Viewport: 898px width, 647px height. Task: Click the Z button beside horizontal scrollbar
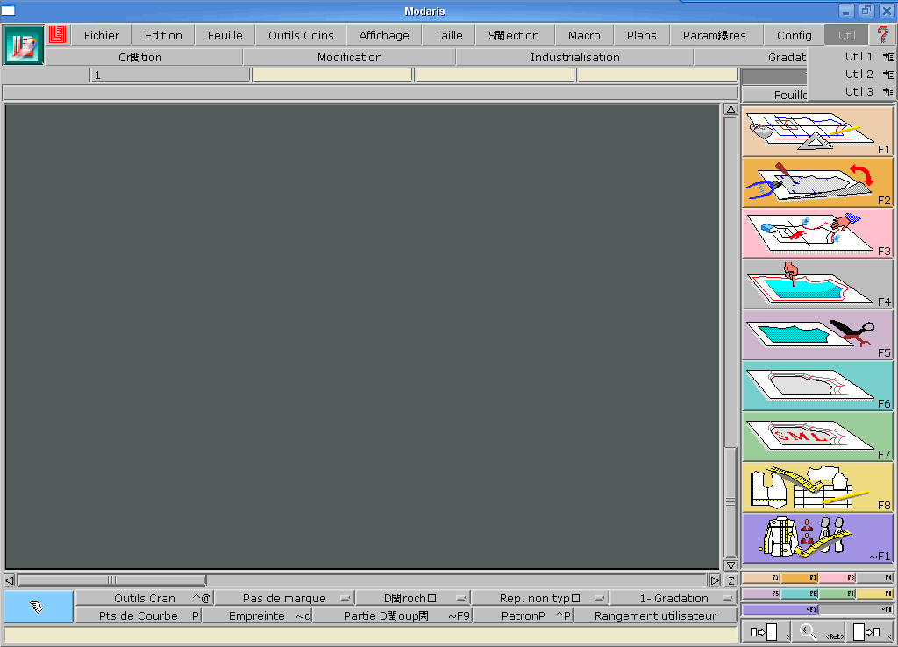[x=731, y=580]
